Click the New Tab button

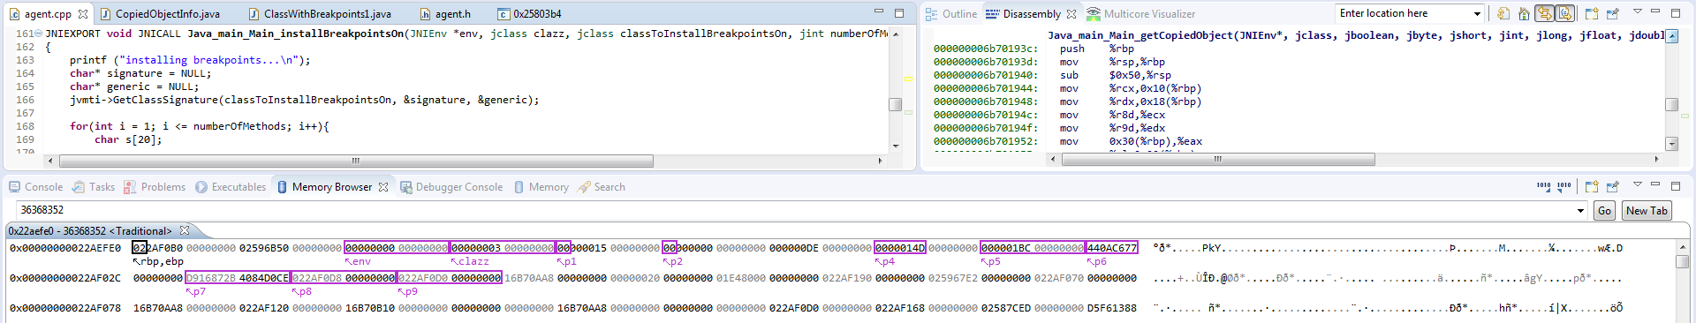tap(1647, 210)
